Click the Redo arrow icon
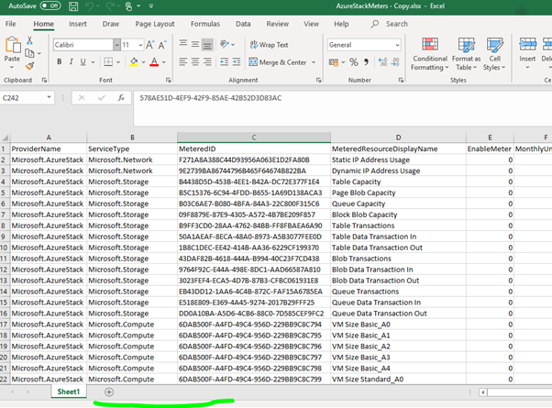The image size is (552, 408). 110,6
